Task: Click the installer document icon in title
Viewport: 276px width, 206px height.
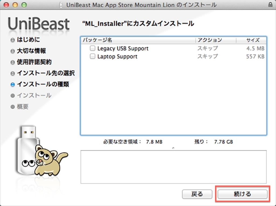Action: [61, 5]
